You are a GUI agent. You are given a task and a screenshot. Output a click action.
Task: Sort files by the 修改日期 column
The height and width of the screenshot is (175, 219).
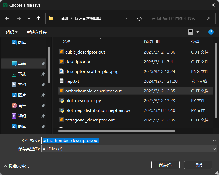152,42
